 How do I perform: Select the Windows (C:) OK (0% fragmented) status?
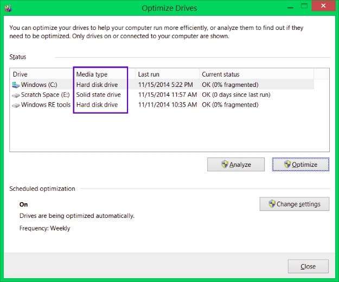click(x=230, y=85)
